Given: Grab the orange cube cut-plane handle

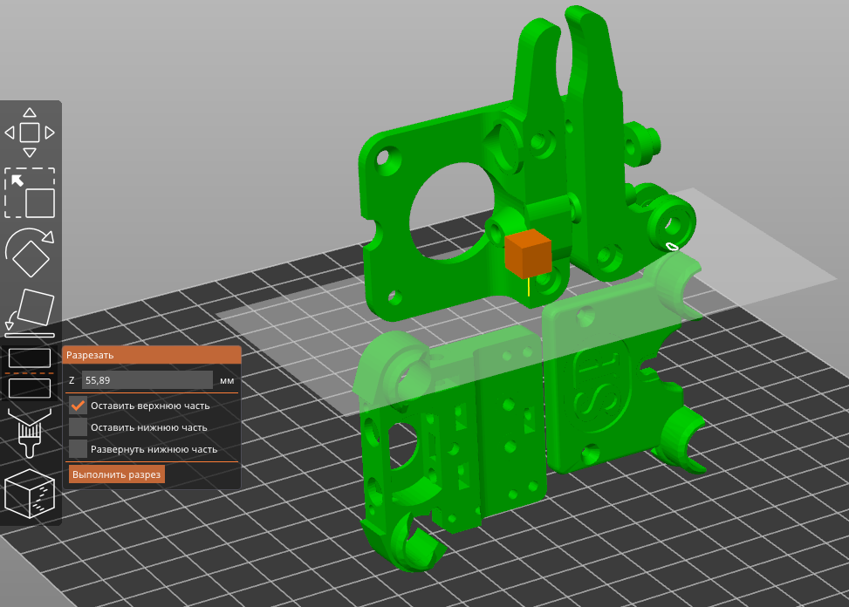Looking at the screenshot, I should tap(527, 255).
